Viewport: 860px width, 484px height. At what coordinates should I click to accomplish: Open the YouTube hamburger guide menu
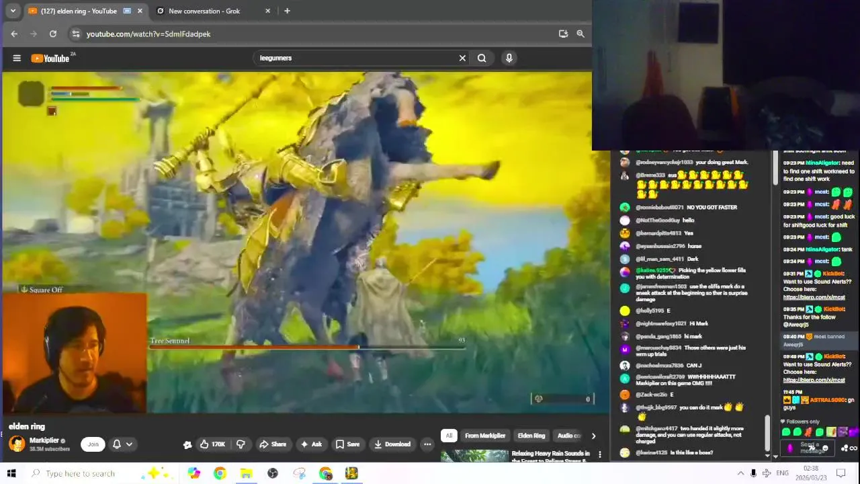click(17, 58)
